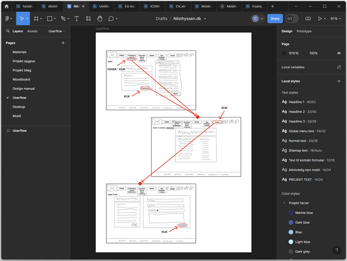Activate the Hand tool
Image resolution: width=347 pixels, height=261 pixels.
[x=99, y=19]
